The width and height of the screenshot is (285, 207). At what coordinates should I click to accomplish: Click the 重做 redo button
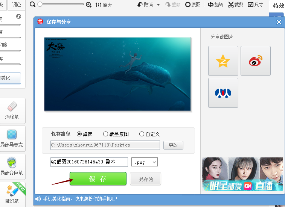click(x=173, y=5)
